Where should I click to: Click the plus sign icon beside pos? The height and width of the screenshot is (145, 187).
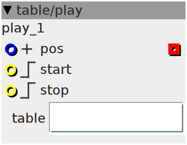[x=27, y=49]
